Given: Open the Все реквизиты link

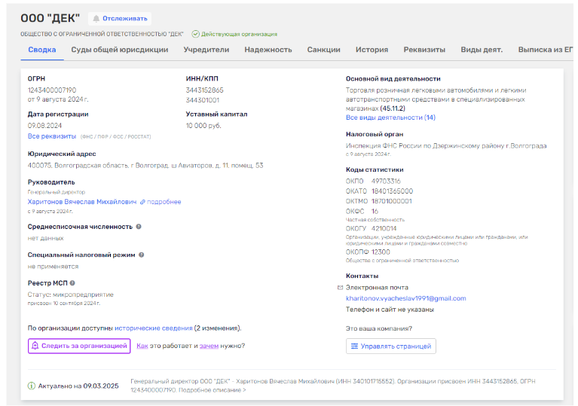Looking at the screenshot, I should pos(52,136).
